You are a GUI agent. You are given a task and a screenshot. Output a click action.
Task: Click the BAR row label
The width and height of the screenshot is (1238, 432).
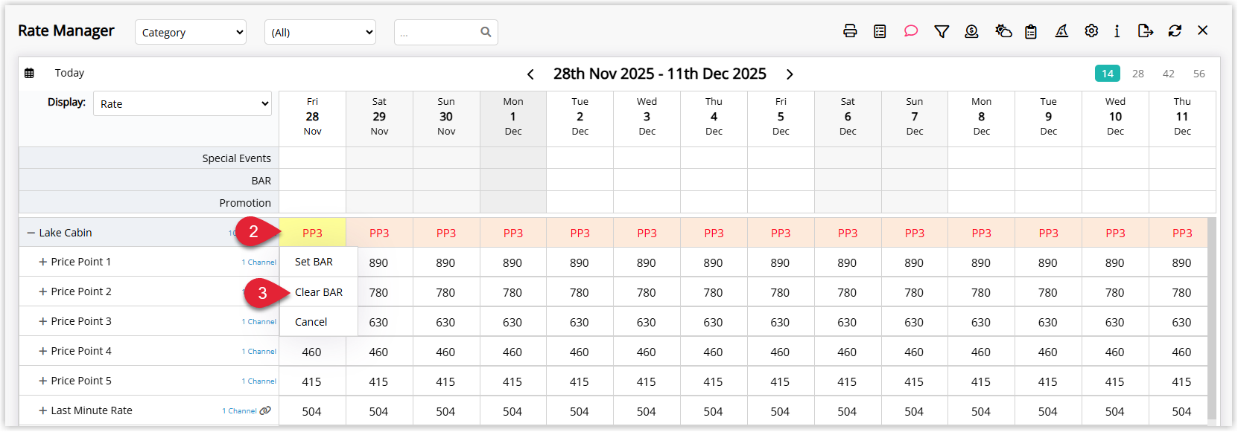pos(261,181)
